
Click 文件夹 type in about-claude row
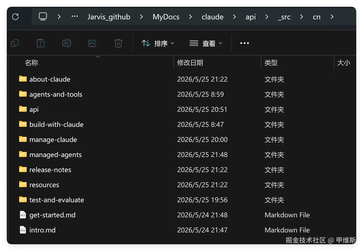(274, 79)
